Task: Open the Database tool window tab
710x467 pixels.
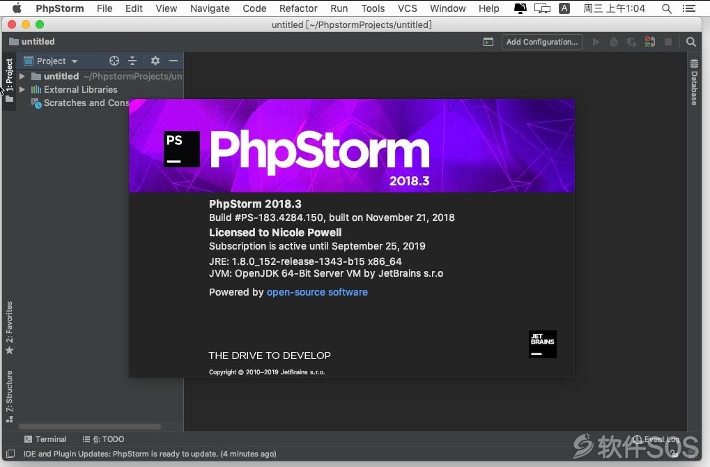Action: [694, 82]
